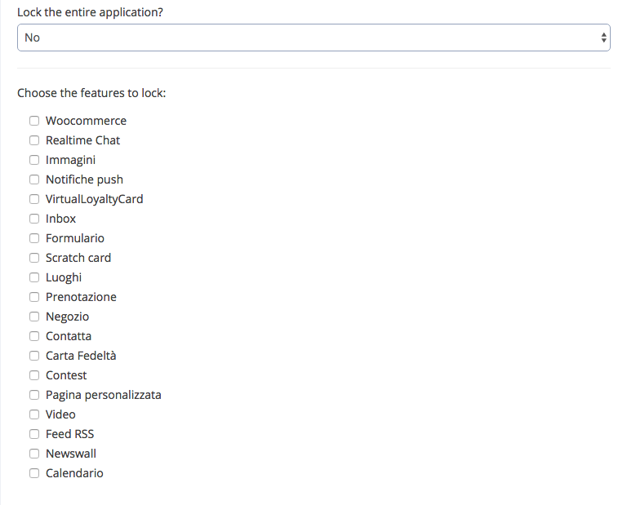
Task: Toggle the VirtualLoyaltyCard checkbox
Action: coord(34,199)
